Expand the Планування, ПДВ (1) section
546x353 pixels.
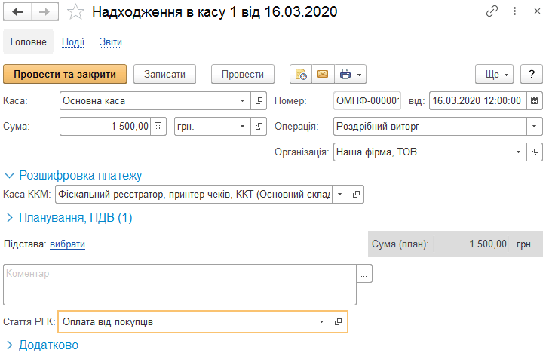pos(69,218)
